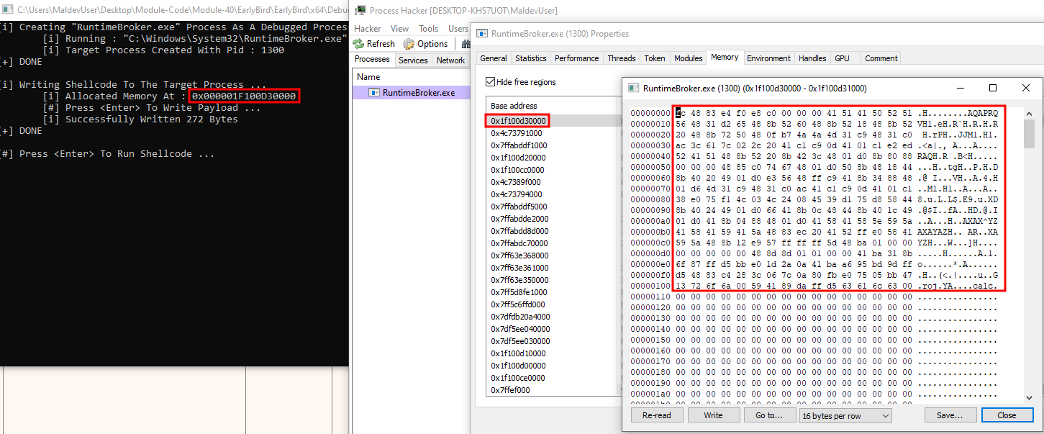
Task: Click RuntimeBroker.exe process icon in list
Action: click(x=374, y=93)
